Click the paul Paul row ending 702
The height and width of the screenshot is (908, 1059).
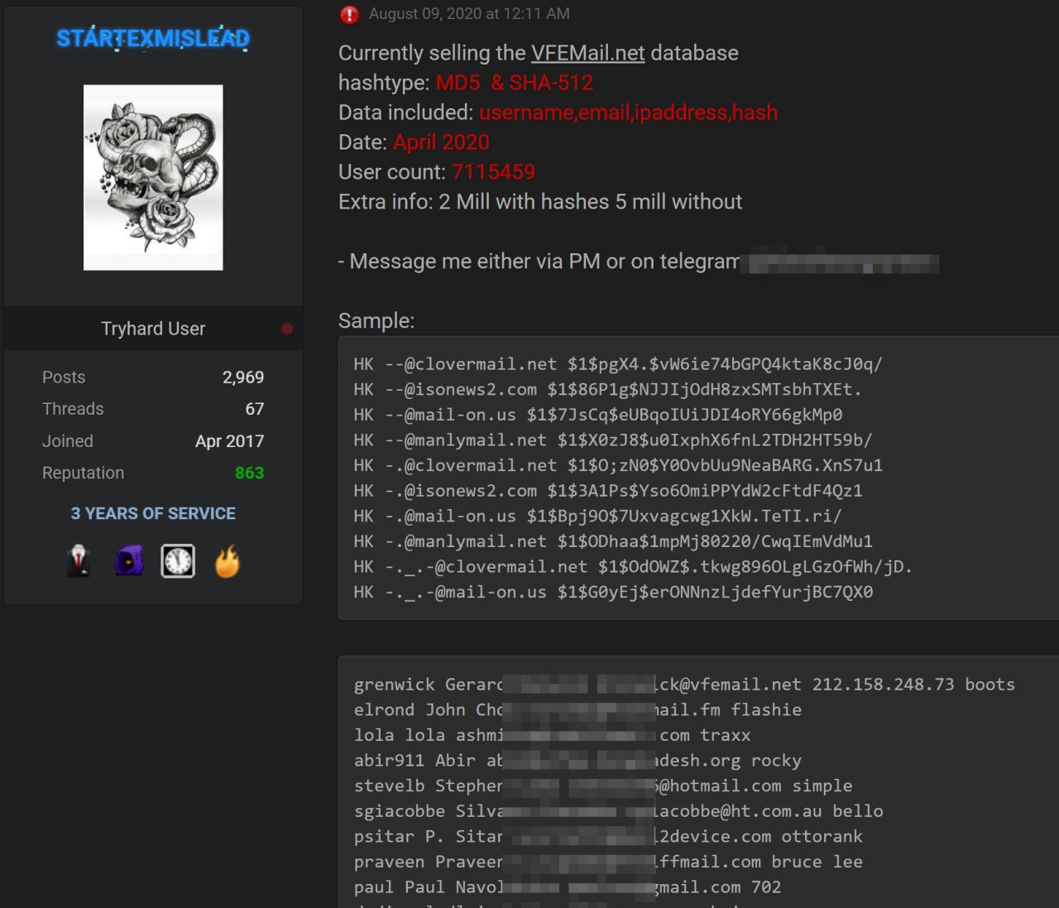(x=568, y=887)
